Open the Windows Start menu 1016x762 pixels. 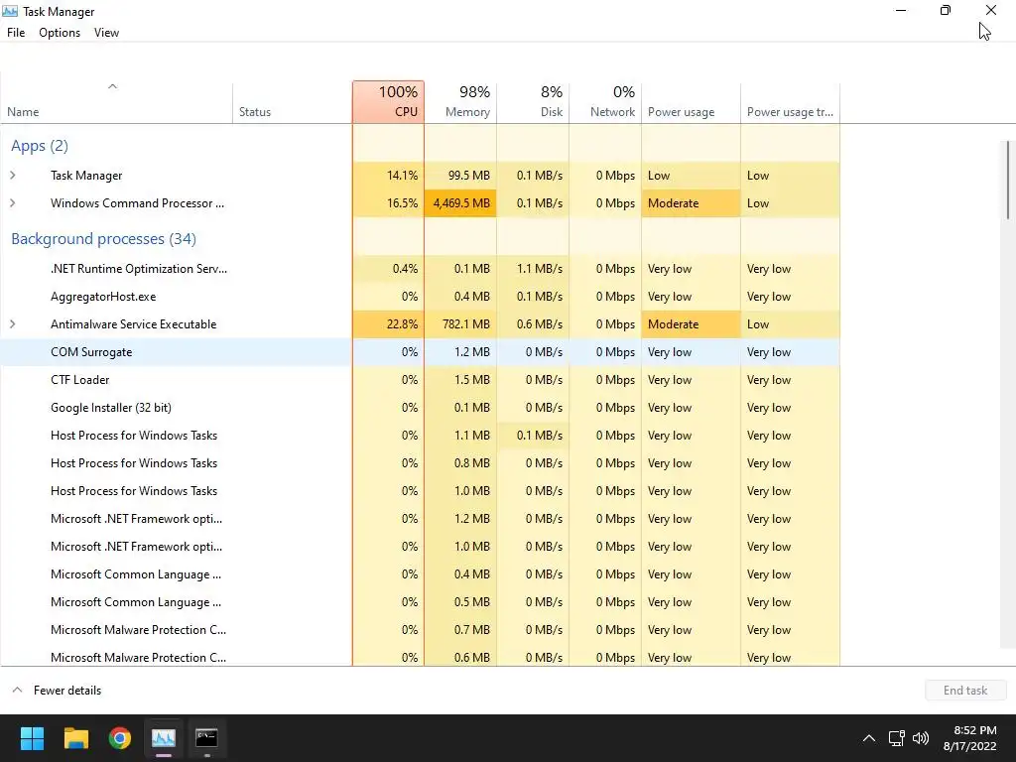(32, 737)
